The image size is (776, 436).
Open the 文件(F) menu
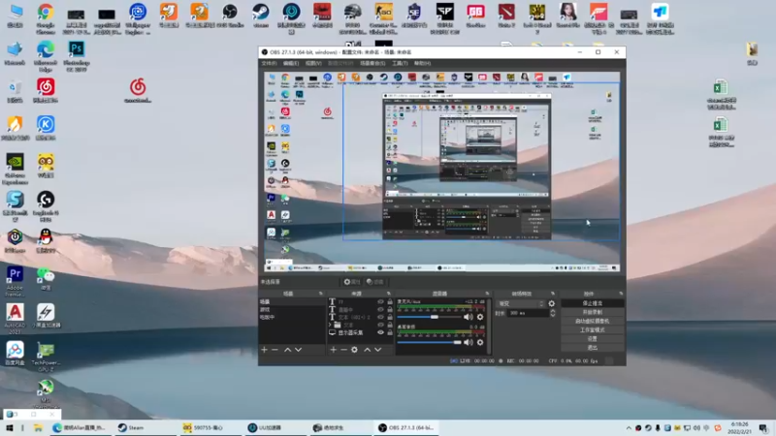(269, 63)
